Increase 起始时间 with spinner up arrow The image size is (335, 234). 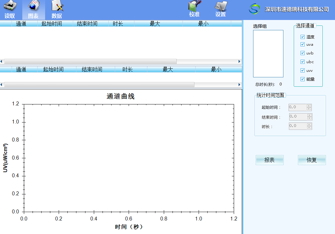[x=309, y=106]
